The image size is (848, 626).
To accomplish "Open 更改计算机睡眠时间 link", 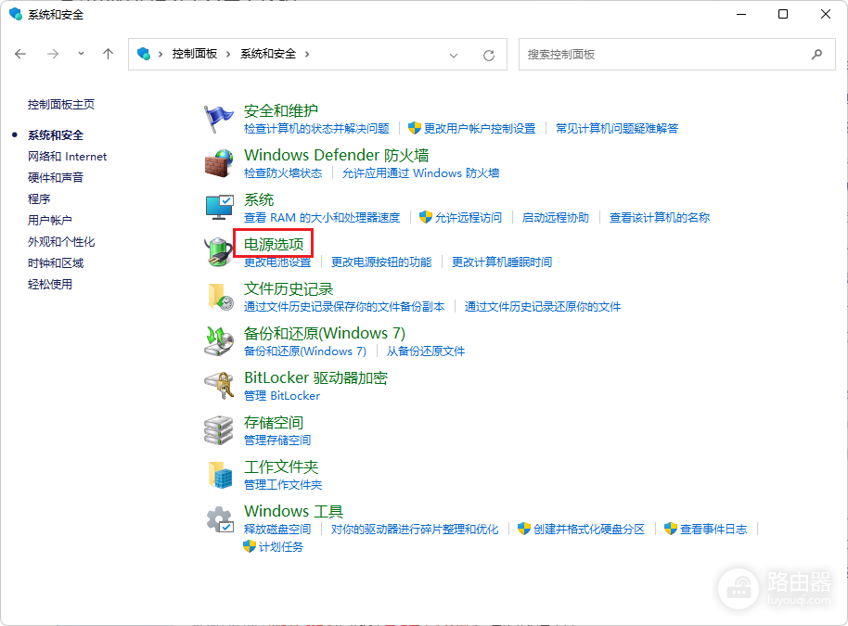I will pyautogui.click(x=502, y=262).
